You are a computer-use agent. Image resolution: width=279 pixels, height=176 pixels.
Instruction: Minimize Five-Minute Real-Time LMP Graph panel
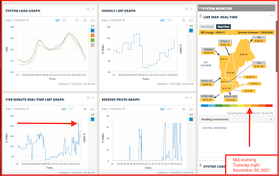click(x=88, y=98)
